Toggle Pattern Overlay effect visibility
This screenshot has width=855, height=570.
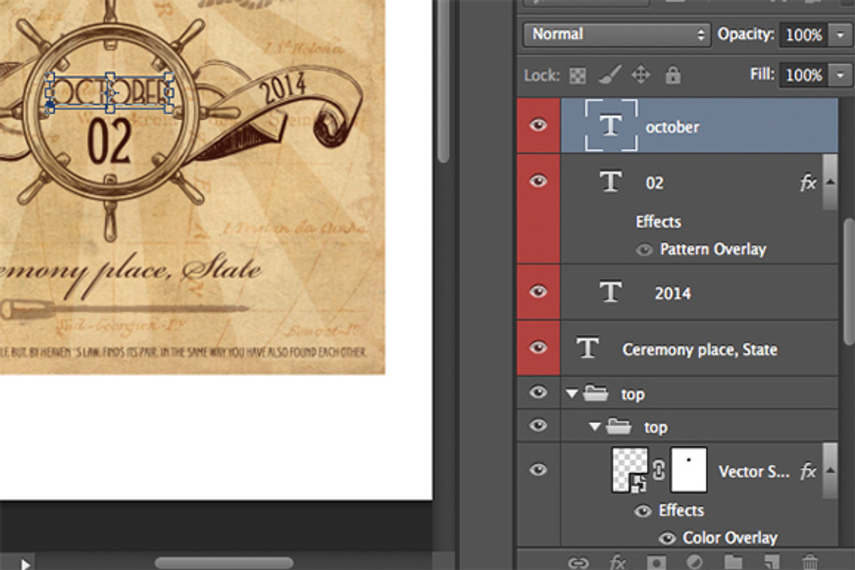pyautogui.click(x=645, y=250)
